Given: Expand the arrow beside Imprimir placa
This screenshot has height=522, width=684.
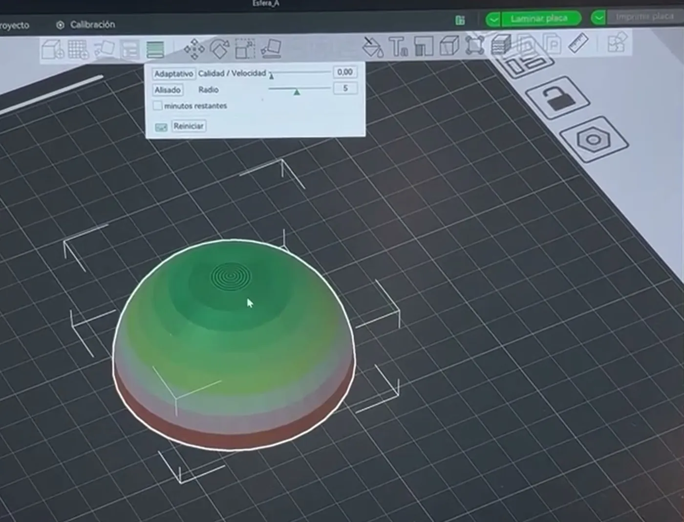Looking at the screenshot, I should [598, 18].
